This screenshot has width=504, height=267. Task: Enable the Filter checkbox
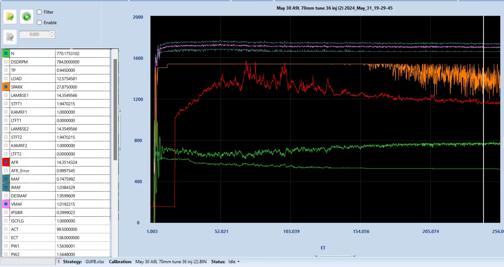39,12
